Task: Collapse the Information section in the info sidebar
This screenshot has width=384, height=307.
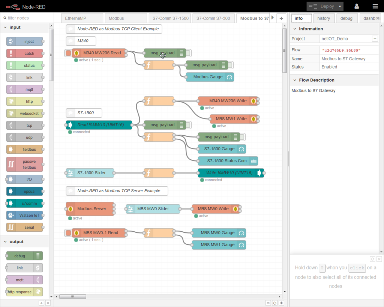Action: [x=295, y=28]
